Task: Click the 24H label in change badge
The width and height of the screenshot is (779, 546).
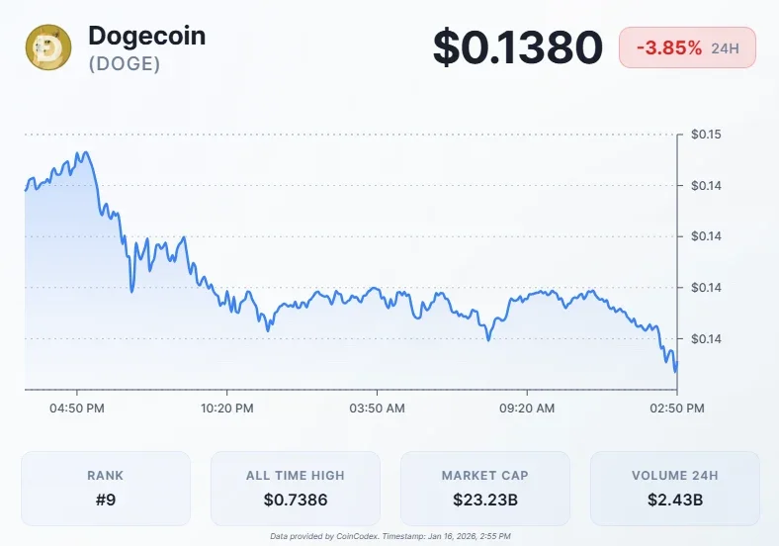Action: pyautogui.click(x=727, y=47)
